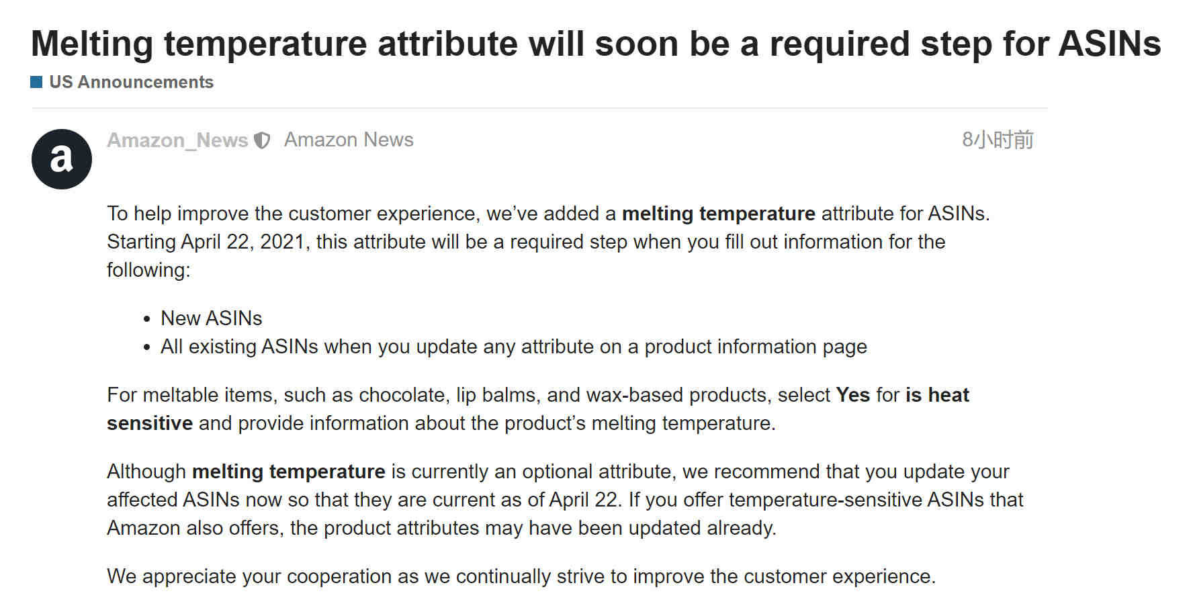Click the 'New ASINs' bullet item
The image size is (1191, 612).
point(211,318)
